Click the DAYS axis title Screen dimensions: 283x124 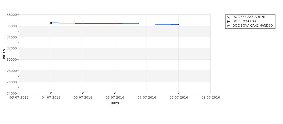(115, 103)
